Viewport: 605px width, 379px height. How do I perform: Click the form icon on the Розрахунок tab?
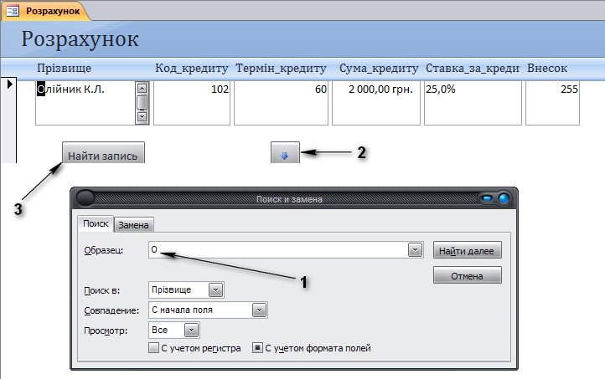tap(13, 11)
